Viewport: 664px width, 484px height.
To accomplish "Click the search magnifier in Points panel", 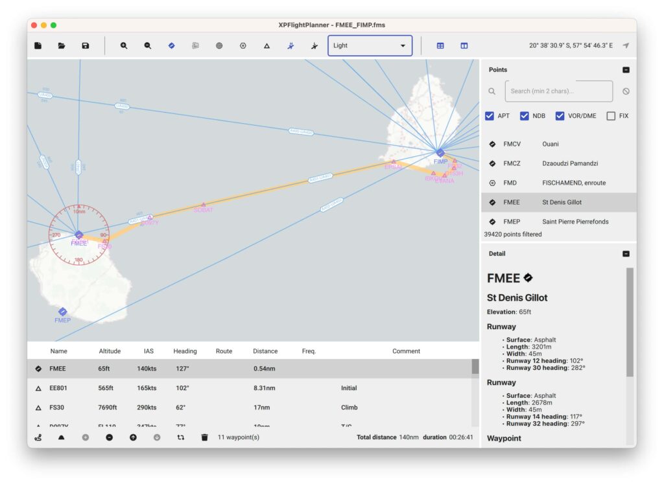I will point(492,91).
